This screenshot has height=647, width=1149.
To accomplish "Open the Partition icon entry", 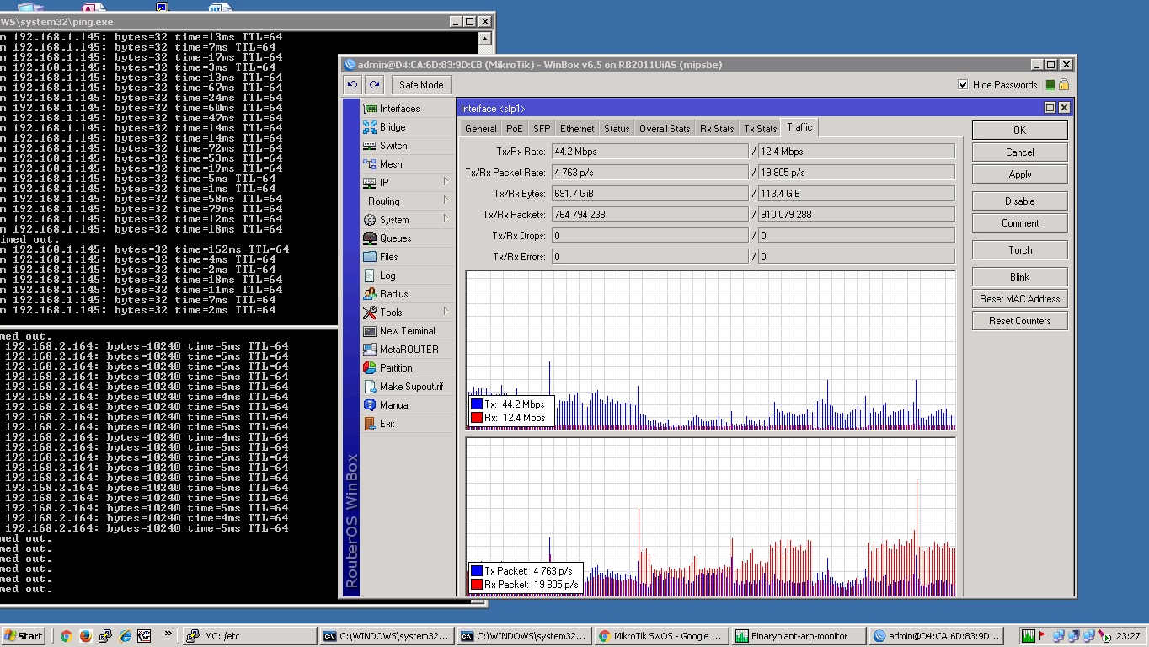I will point(370,368).
